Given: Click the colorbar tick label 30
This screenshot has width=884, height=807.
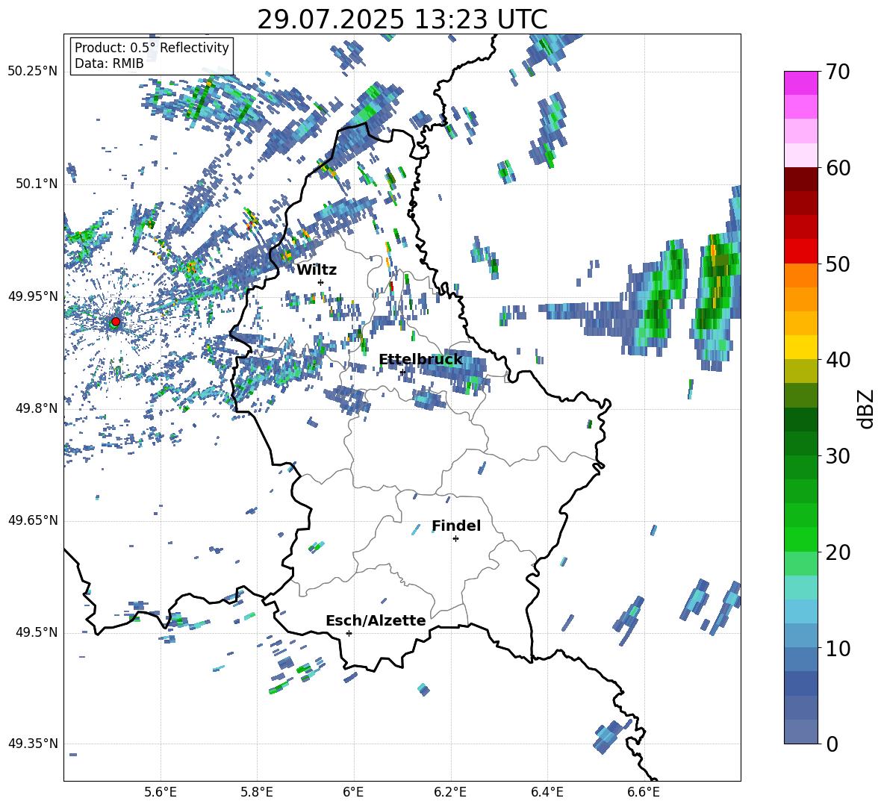Looking at the screenshot, I should [838, 456].
